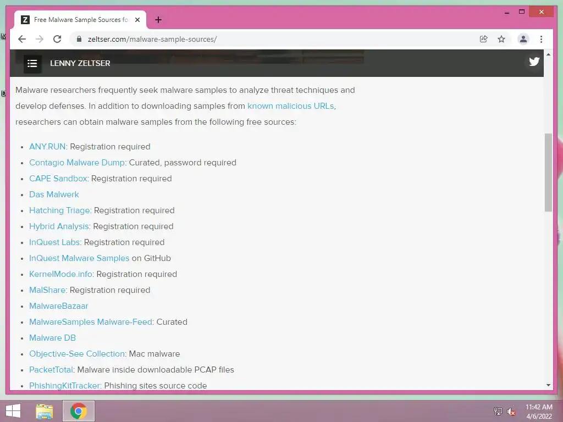The height and width of the screenshot is (422, 563).
Task: Click text 'Malware inside downloadable PCAP files'
Action: tap(156, 370)
